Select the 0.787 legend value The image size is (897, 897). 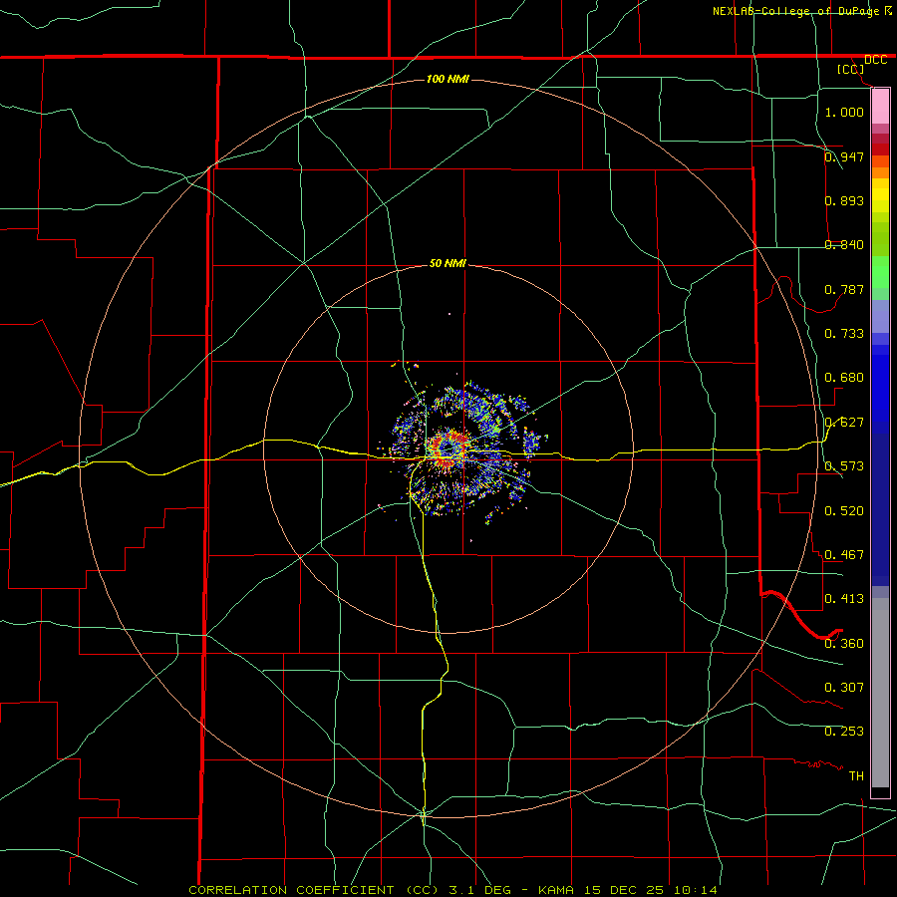pos(844,289)
